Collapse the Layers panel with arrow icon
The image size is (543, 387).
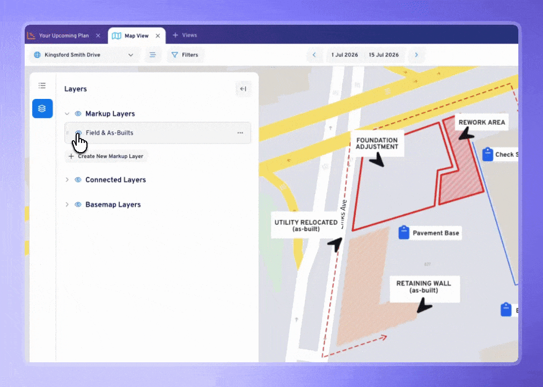(243, 89)
